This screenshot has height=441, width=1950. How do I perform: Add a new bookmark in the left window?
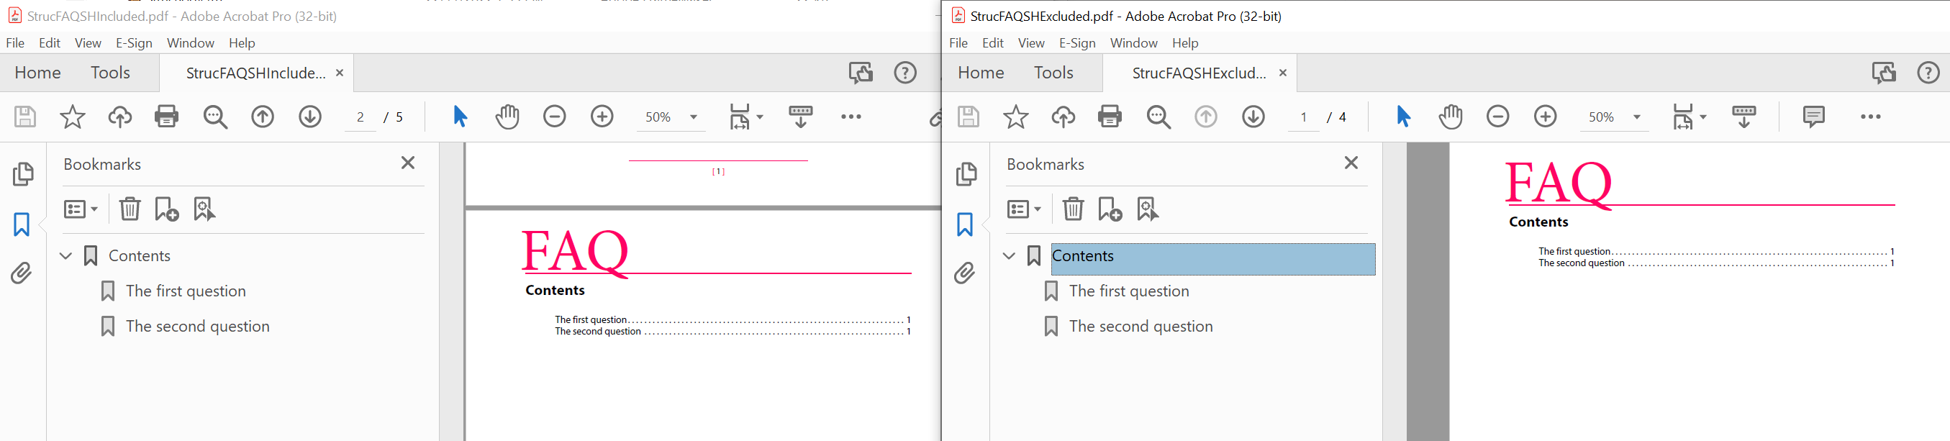coord(166,209)
